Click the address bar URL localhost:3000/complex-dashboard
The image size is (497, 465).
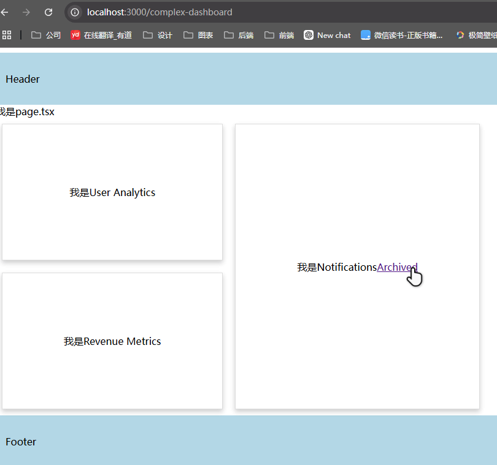click(x=160, y=12)
